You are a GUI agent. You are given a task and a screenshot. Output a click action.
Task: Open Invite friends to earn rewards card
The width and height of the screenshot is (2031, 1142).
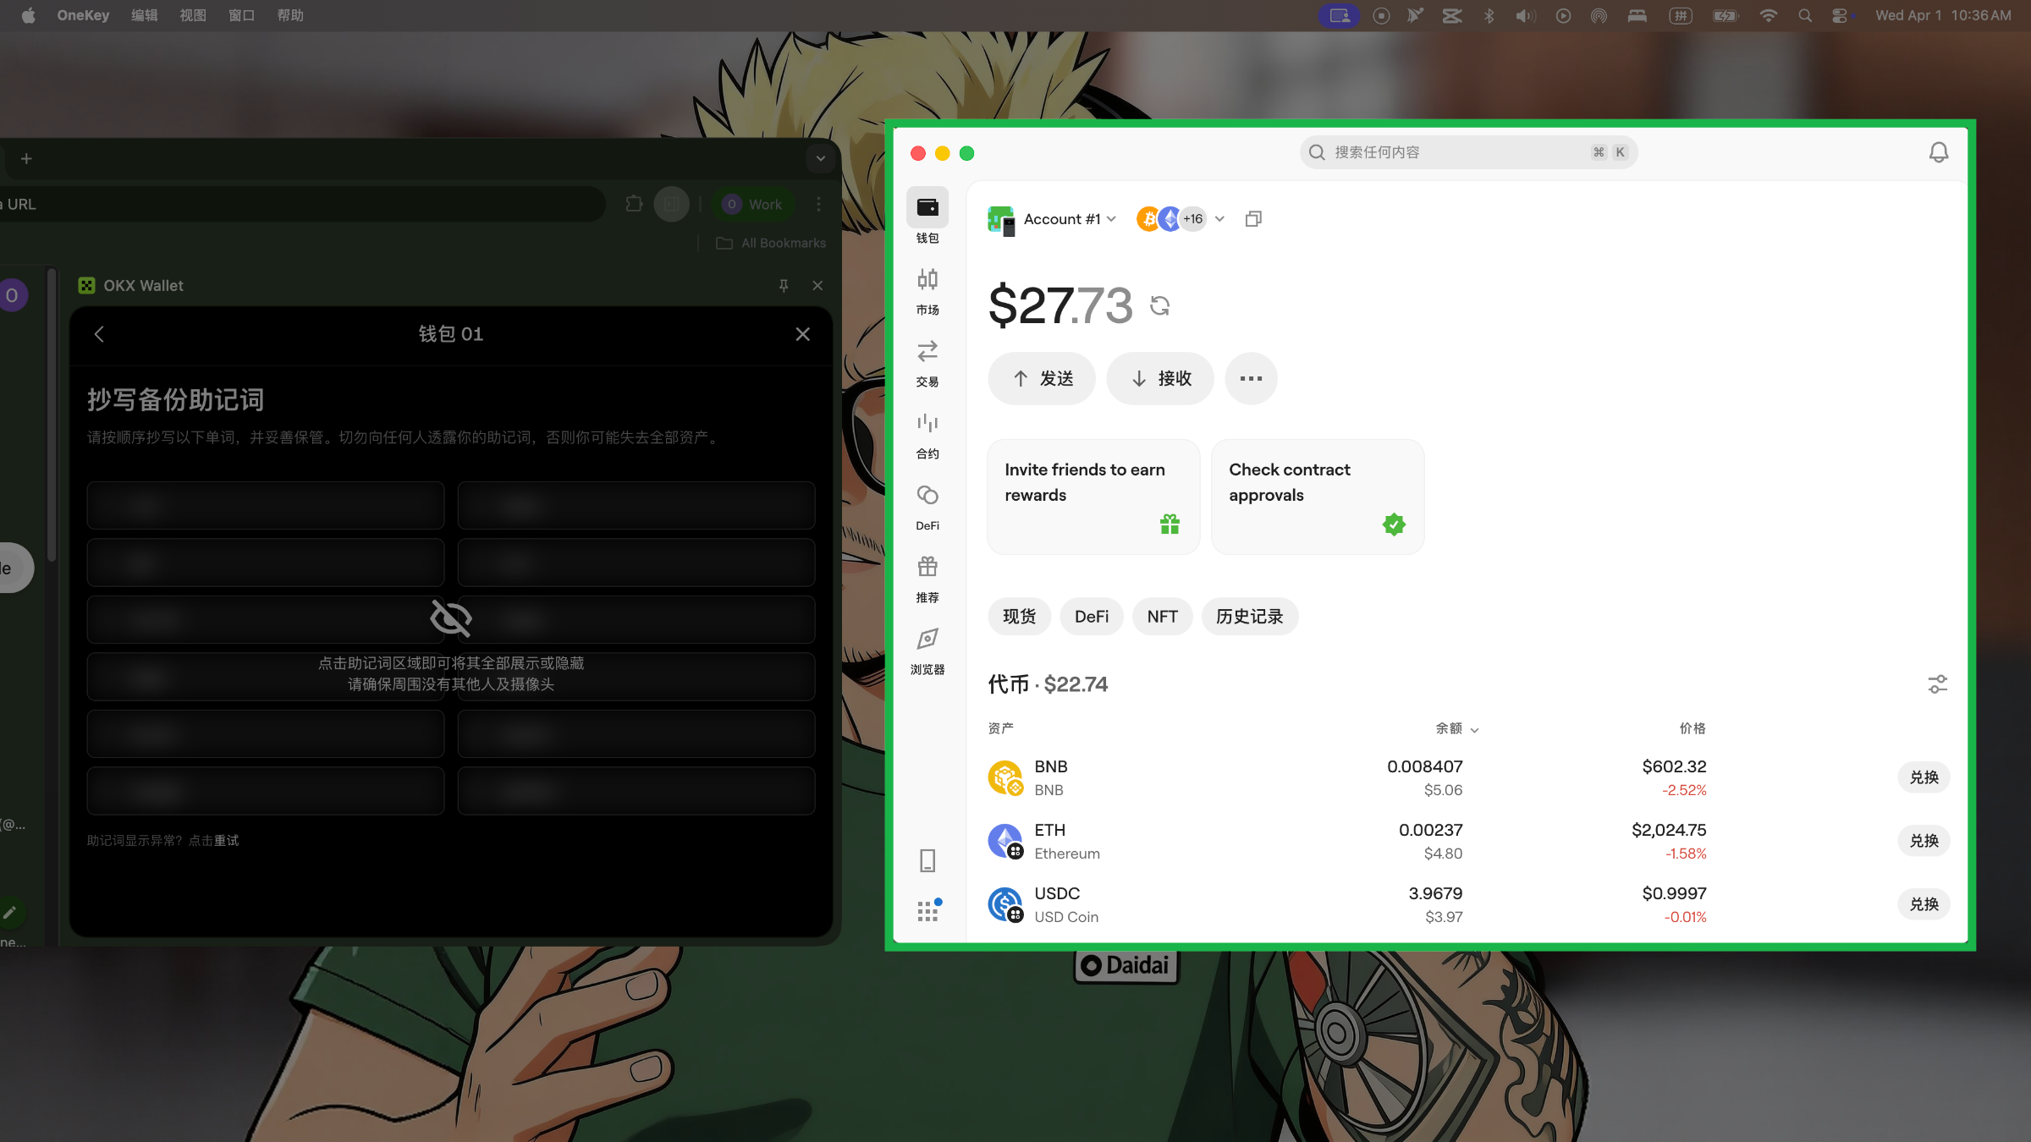1093,497
